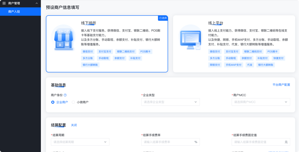Expand the 结算周期 dropdown
This screenshot has width=299, height=152.
click(x=80, y=142)
